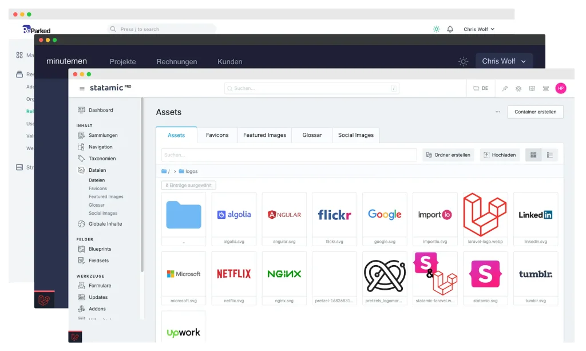Click the Container erstellen button
Screen dimensions: 586x351
[x=535, y=112]
